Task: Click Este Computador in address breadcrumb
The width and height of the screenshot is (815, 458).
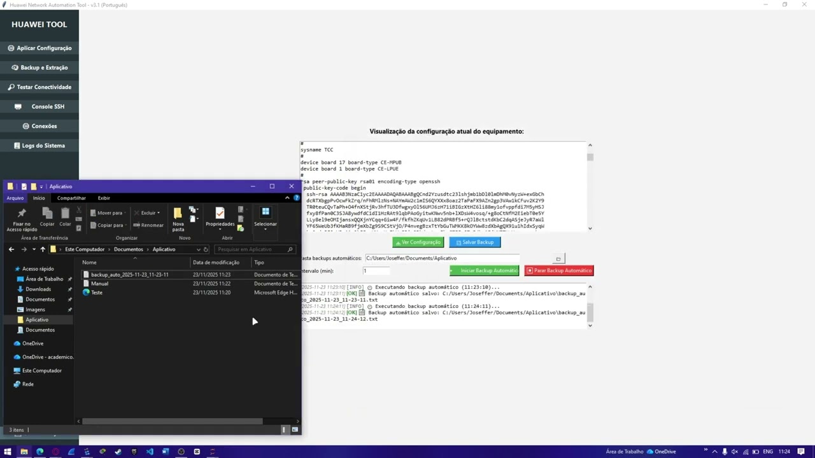Action: coord(85,249)
